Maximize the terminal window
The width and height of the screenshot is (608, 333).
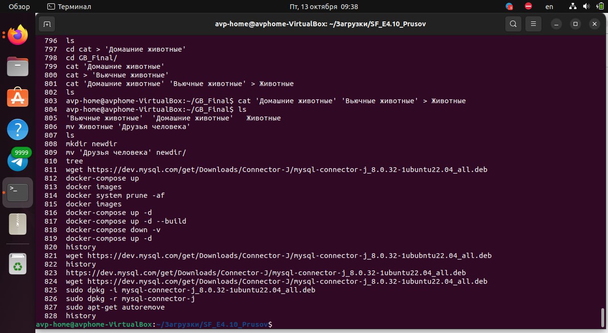pos(575,23)
